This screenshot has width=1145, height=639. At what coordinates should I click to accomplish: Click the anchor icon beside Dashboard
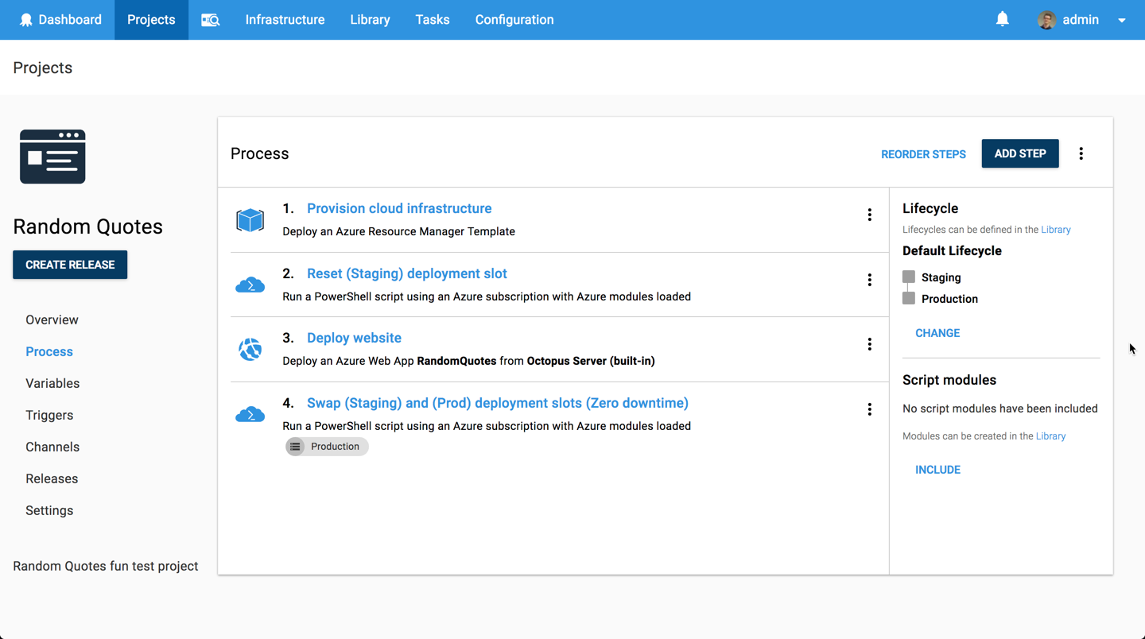26,19
